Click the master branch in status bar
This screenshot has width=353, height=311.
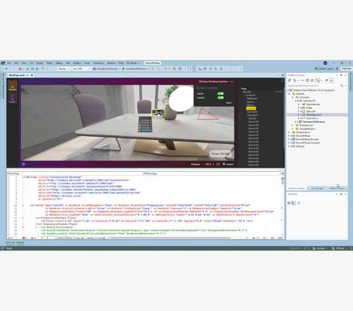[x=320, y=248]
